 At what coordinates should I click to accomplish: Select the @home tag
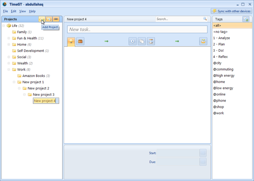[x=232, y=82]
